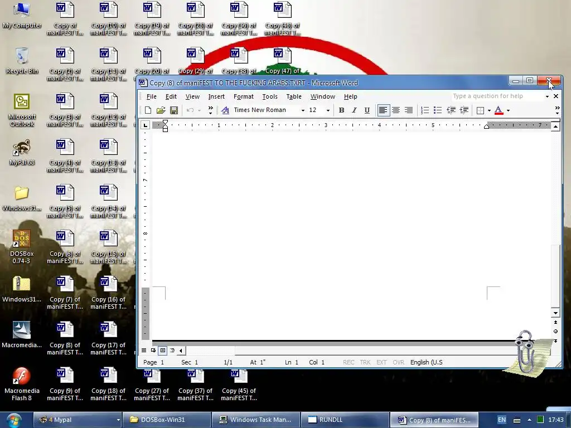The width and height of the screenshot is (571, 428).
Task: Click the Outside Border icon
Action: coord(480,110)
